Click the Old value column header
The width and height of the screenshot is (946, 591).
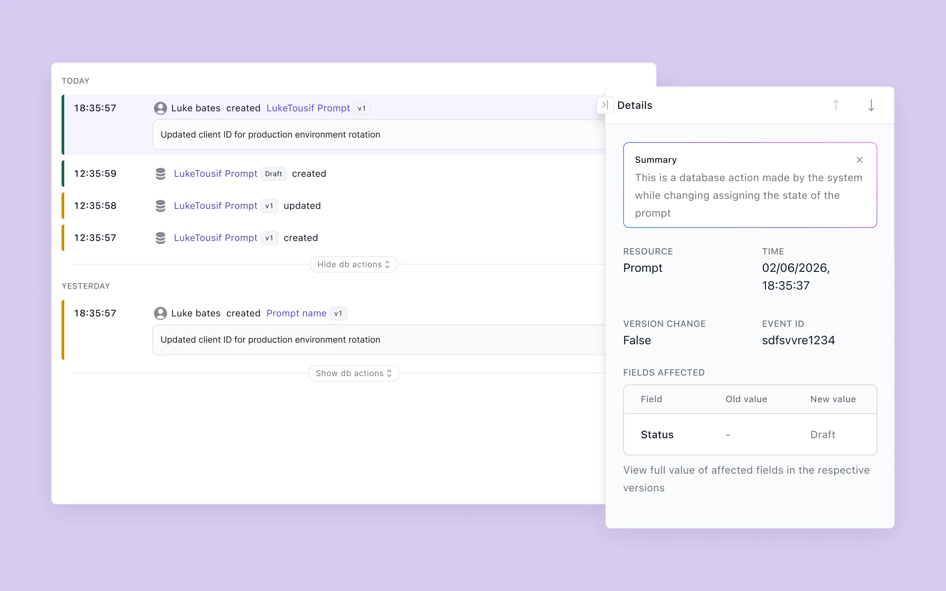pos(746,399)
